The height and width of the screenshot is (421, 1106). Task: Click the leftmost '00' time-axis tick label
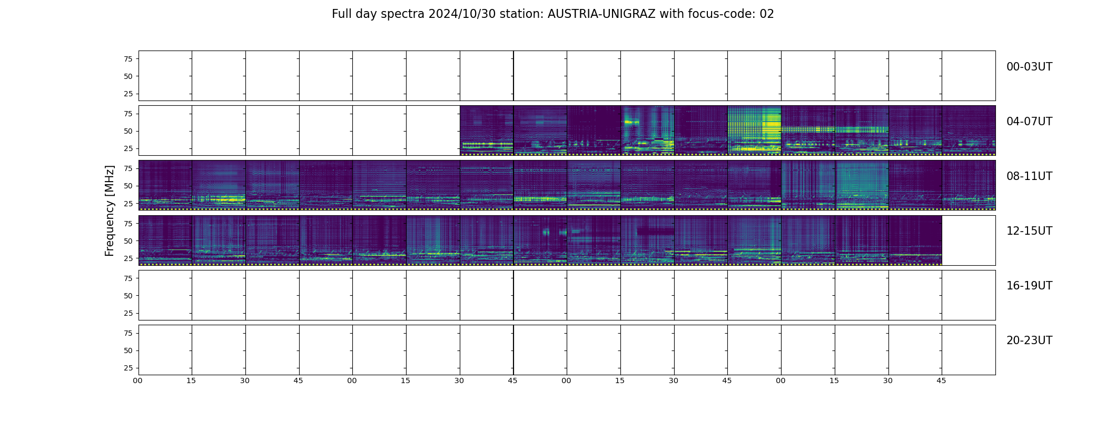tap(137, 380)
